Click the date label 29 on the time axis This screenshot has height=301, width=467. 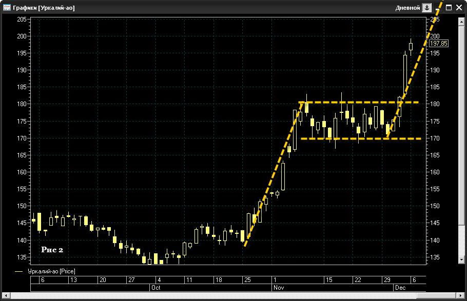click(387, 280)
